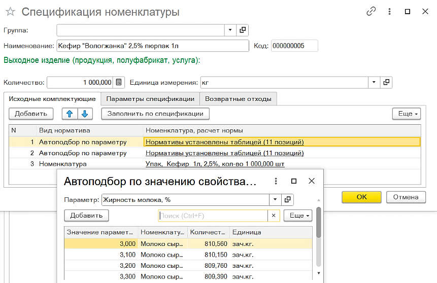This screenshot has height=283, width=437.
Task: Close the Автоподбор по значению свойства dialog
Action: (312, 181)
